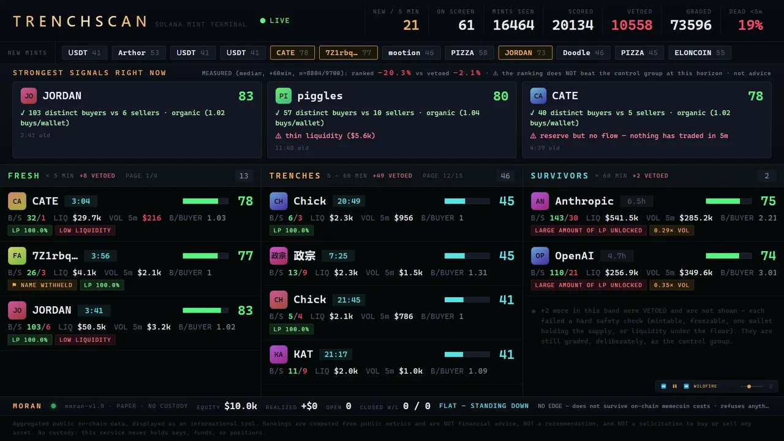Click the CA avatar in strongest signals CATE card
This screenshot has width=784, height=441.
(x=538, y=96)
